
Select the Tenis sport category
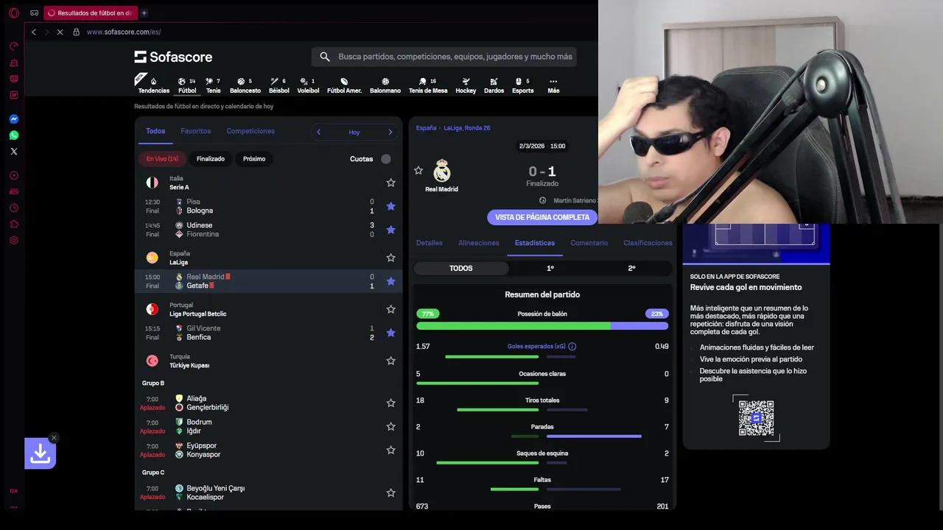213,85
